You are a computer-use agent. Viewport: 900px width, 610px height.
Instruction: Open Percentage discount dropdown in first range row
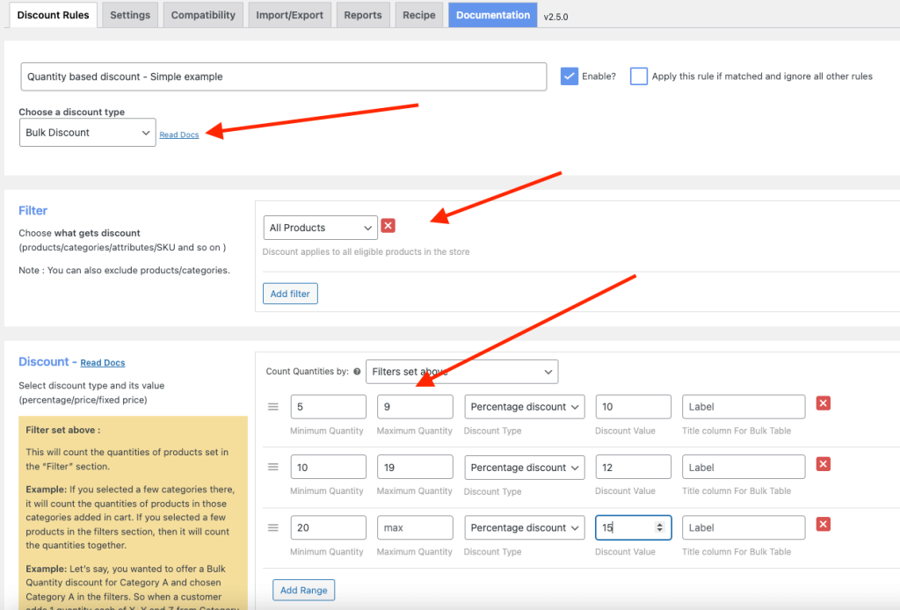(525, 407)
